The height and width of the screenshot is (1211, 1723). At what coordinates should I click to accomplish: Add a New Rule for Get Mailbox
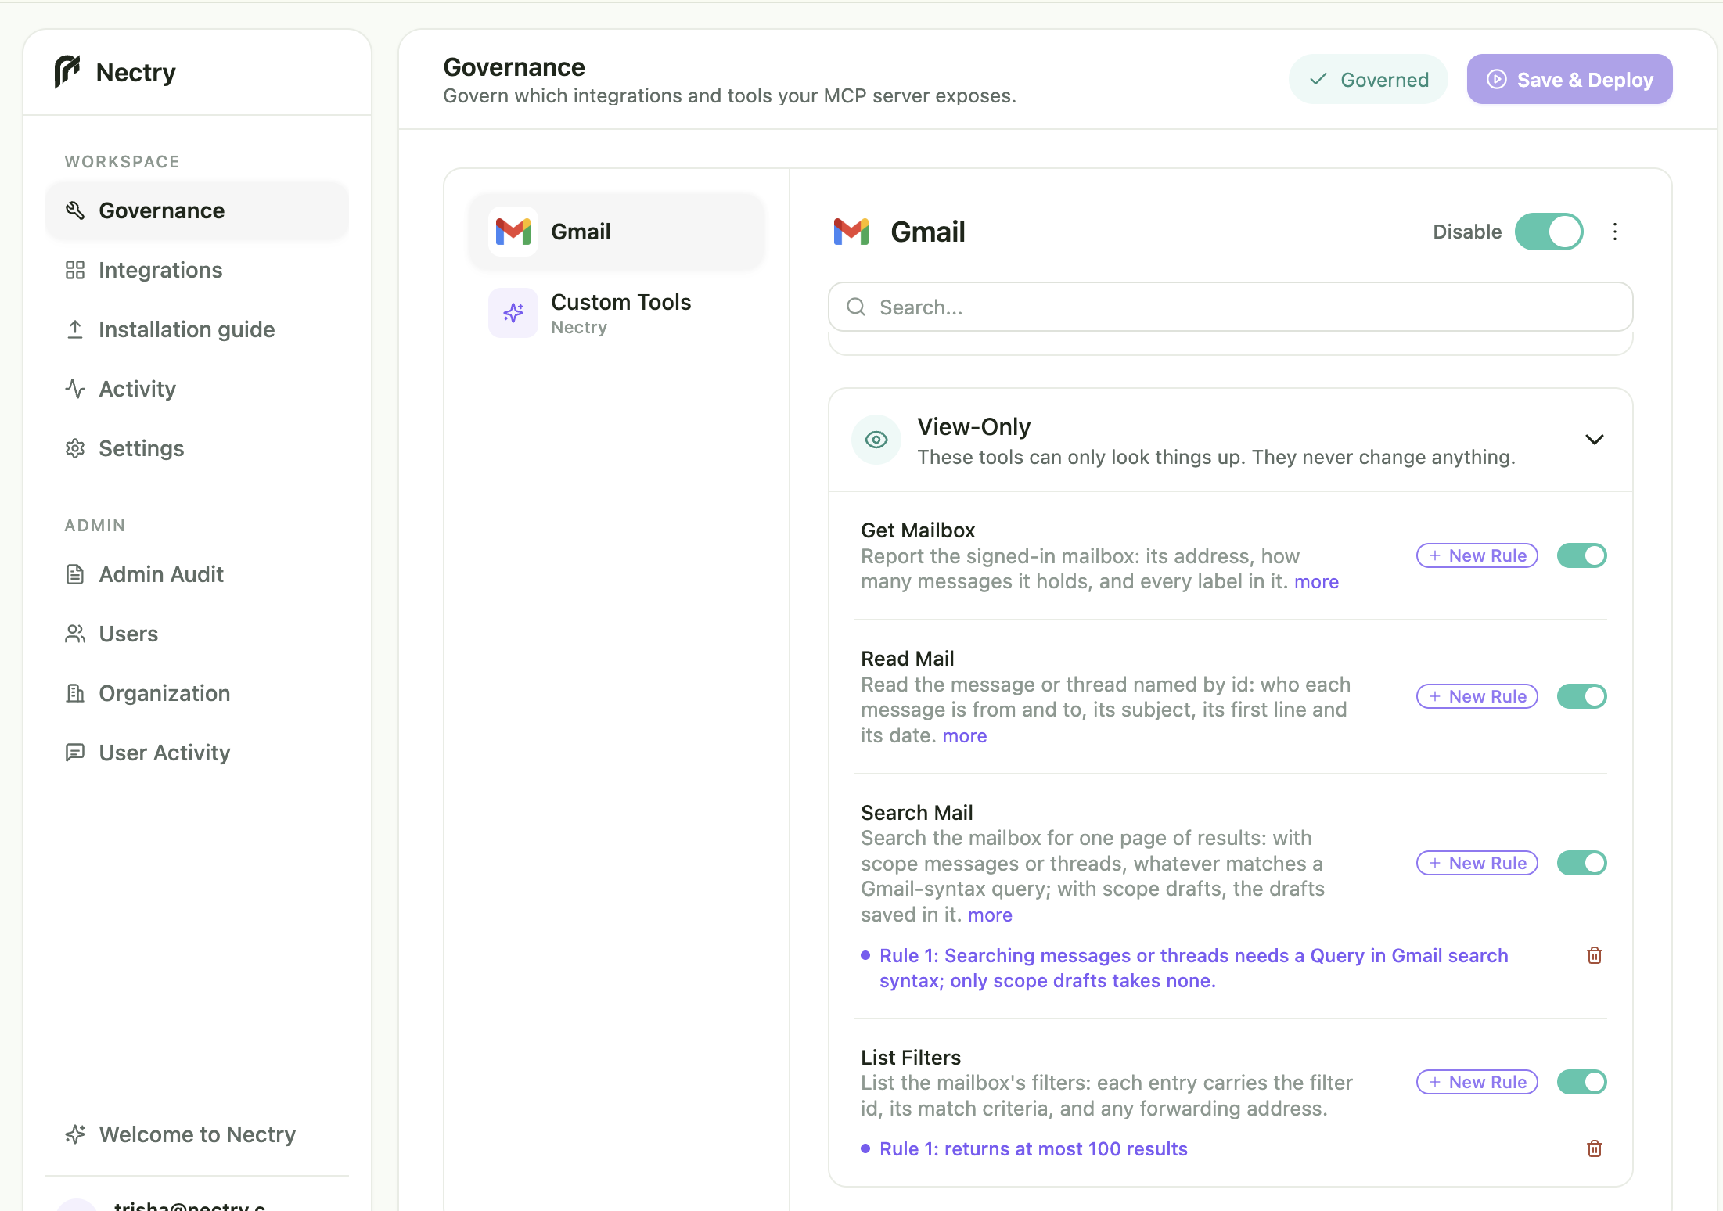1477,555
